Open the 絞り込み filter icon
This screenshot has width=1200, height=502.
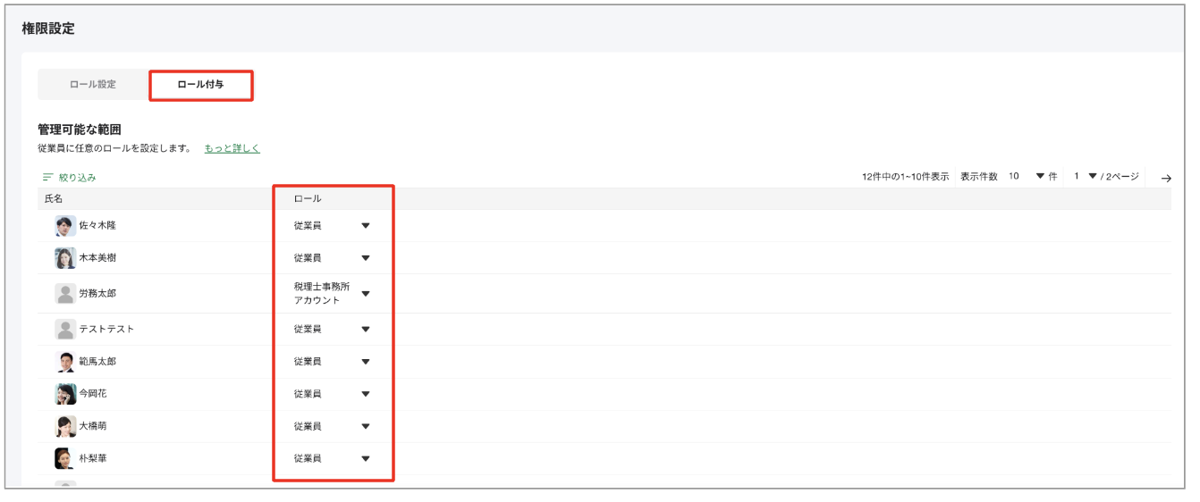pos(47,178)
